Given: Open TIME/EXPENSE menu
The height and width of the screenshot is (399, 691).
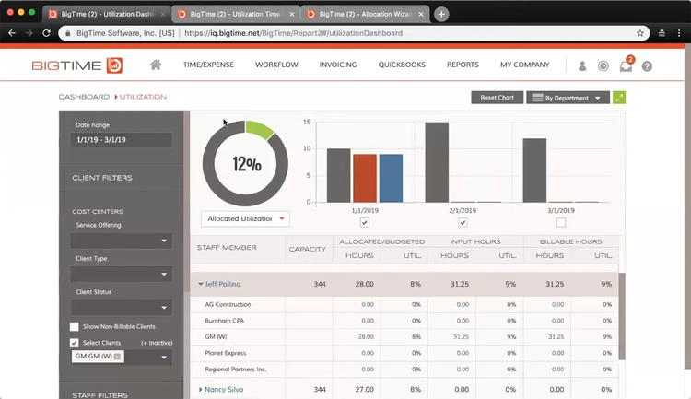Looking at the screenshot, I should tap(208, 65).
